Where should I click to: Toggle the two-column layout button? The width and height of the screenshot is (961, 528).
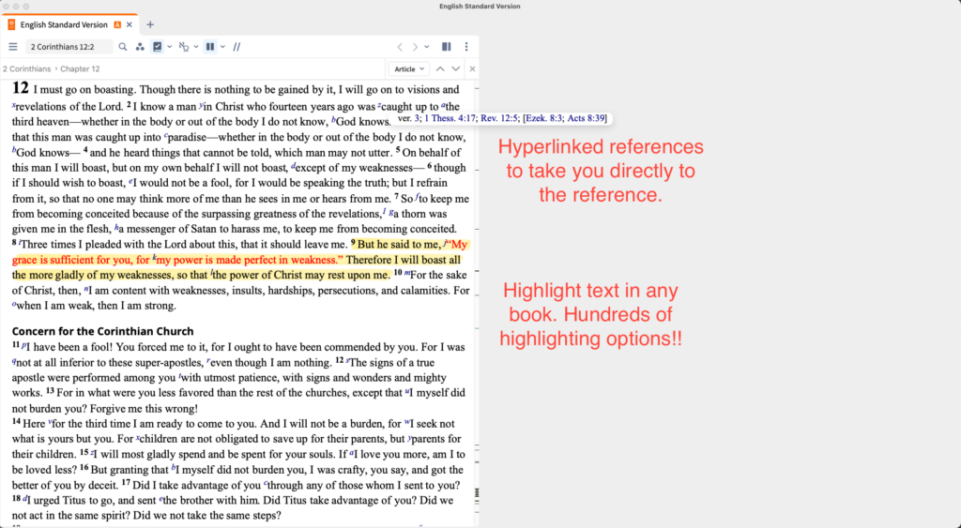210,47
